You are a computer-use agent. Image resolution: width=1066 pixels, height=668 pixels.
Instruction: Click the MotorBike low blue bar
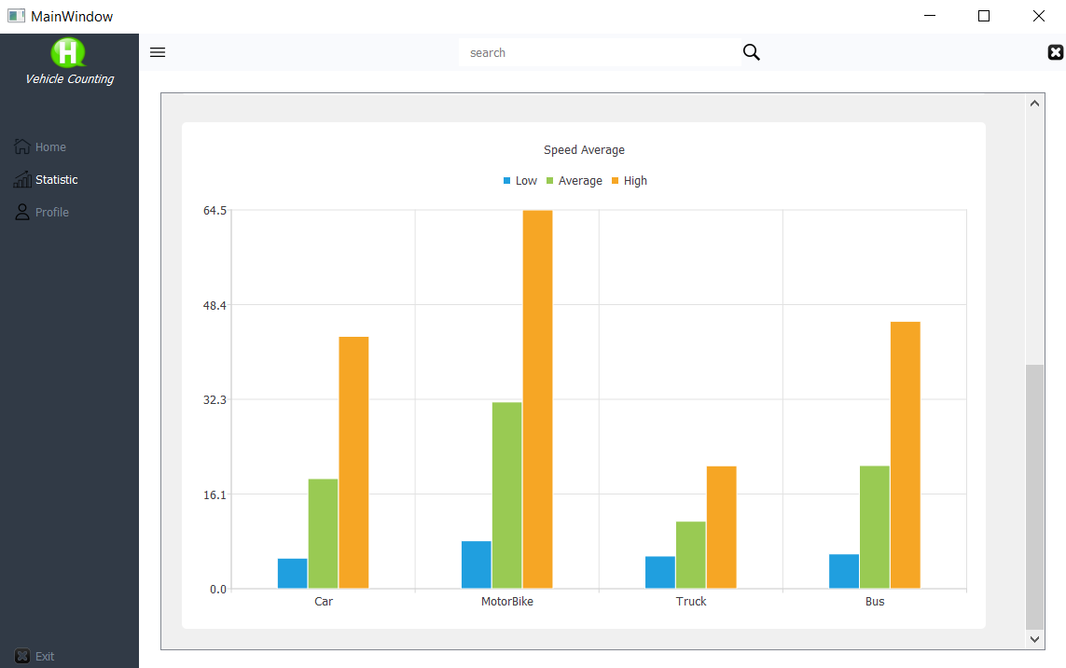pyautogui.click(x=477, y=564)
